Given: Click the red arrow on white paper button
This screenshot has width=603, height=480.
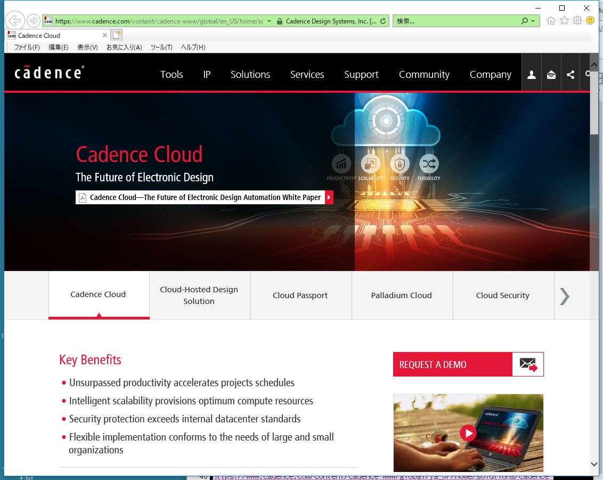Looking at the screenshot, I should [x=329, y=197].
